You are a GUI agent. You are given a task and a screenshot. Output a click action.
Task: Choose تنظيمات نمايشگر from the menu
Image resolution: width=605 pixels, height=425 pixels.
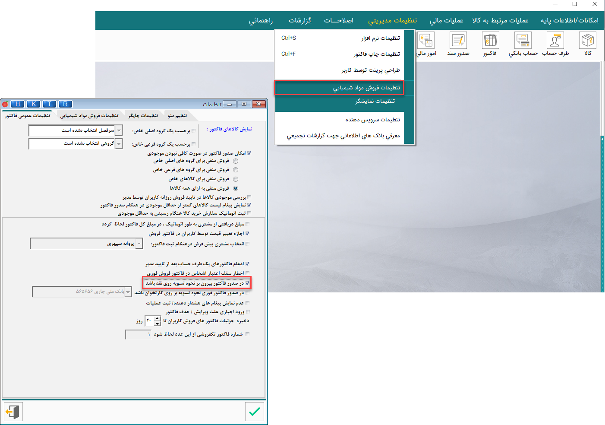pos(375,101)
